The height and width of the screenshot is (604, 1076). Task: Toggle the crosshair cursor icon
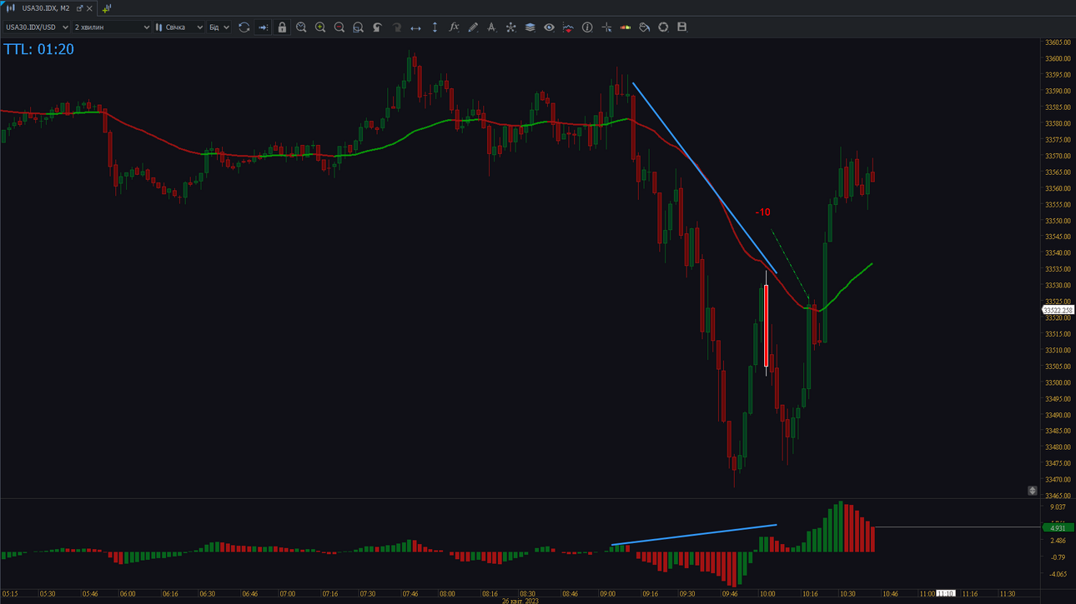click(x=606, y=27)
